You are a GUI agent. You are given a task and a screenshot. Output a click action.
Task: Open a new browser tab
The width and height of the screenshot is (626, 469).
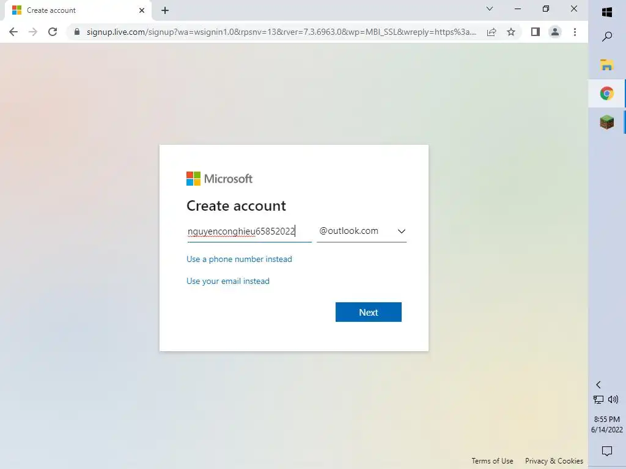(165, 10)
